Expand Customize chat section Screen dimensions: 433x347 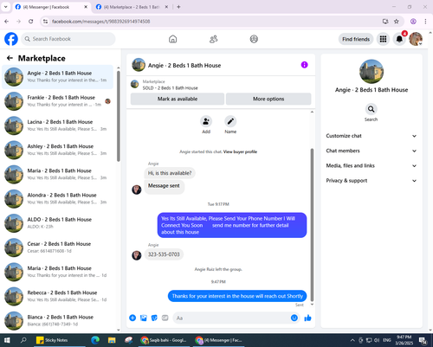[x=372, y=136]
